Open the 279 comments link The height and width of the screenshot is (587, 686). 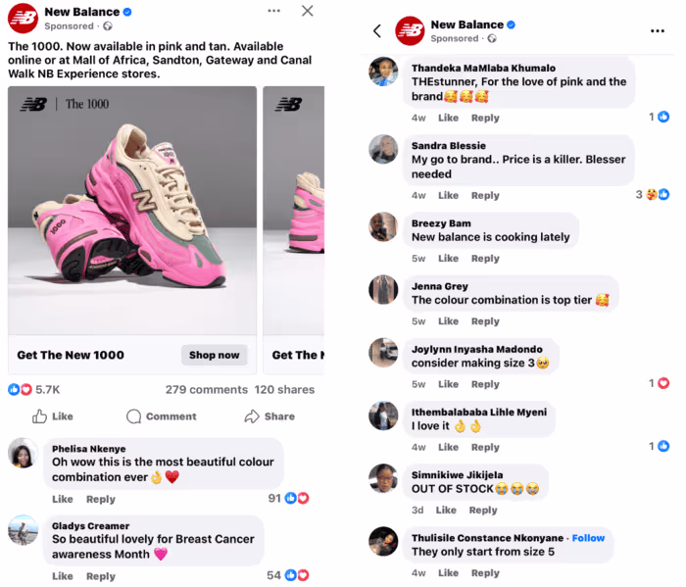(x=207, y=389)
